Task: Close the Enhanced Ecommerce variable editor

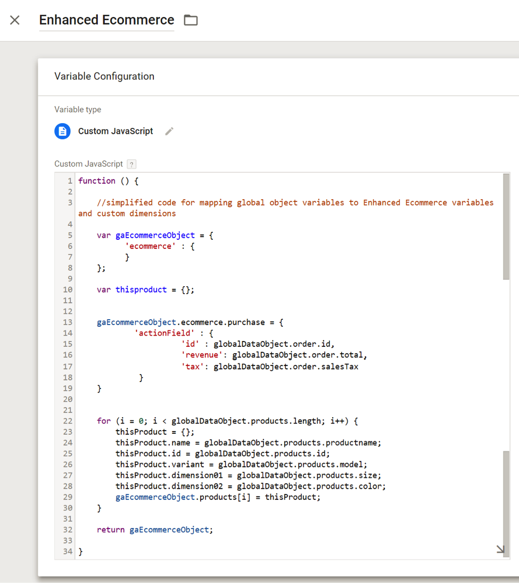Action: click(x=15, y=20)
